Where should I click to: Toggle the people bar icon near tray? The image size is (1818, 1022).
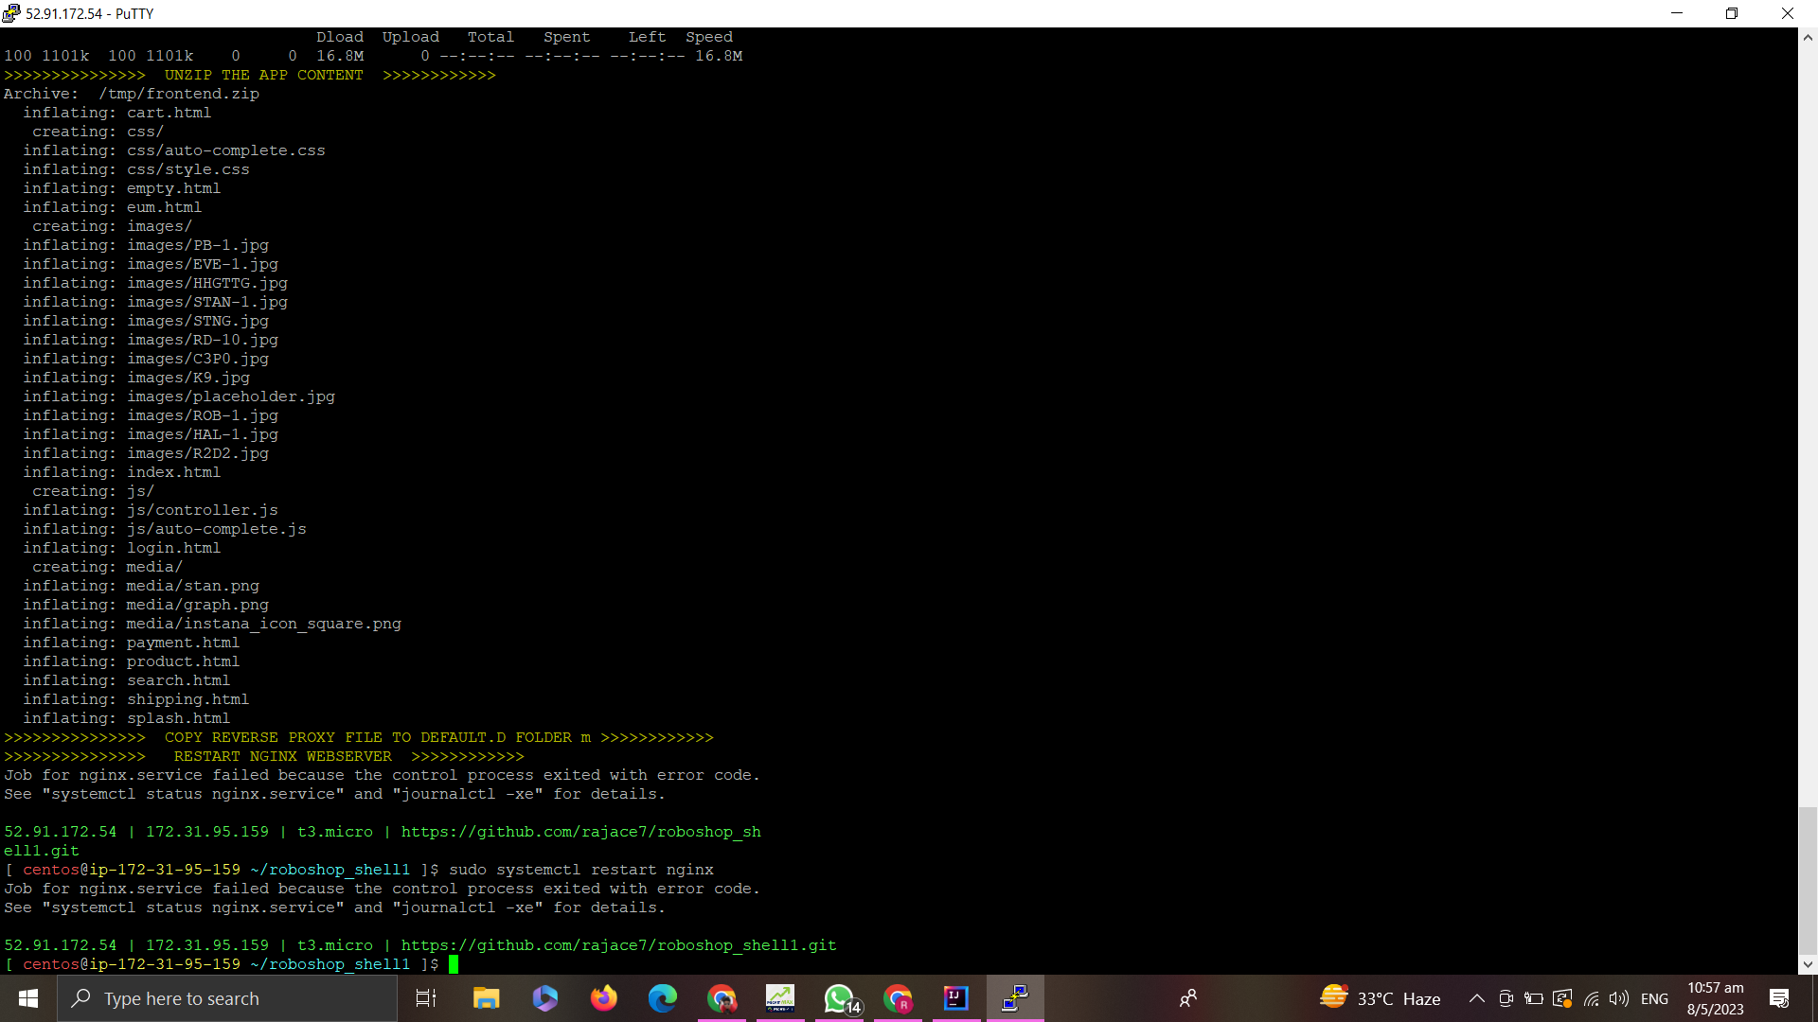point(1188,998)
